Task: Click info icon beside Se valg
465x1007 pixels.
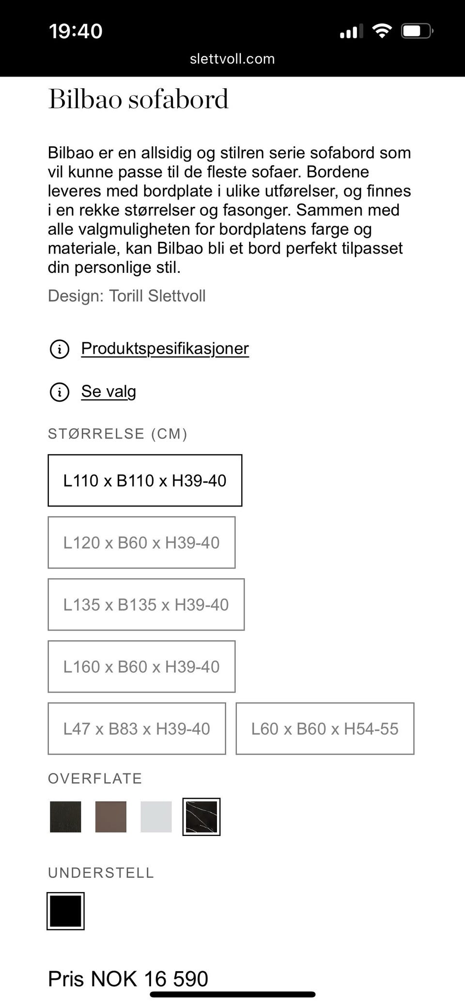Action: click(x=60, y=392)
